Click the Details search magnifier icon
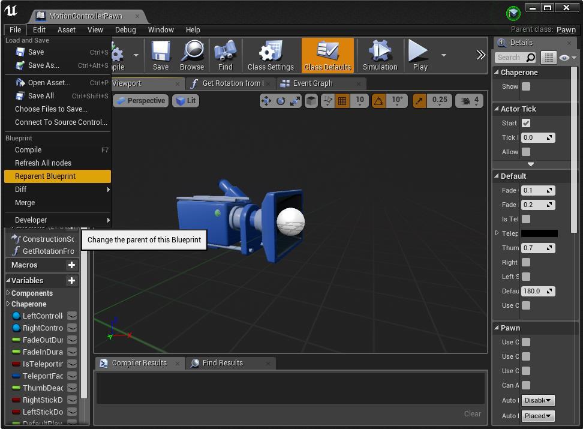Image resolution: width=583 pixels, height=429 pixels. (x=531, y=57)
